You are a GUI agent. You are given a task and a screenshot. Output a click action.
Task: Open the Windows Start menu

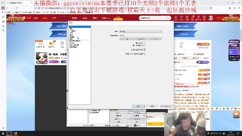(3, 133)
